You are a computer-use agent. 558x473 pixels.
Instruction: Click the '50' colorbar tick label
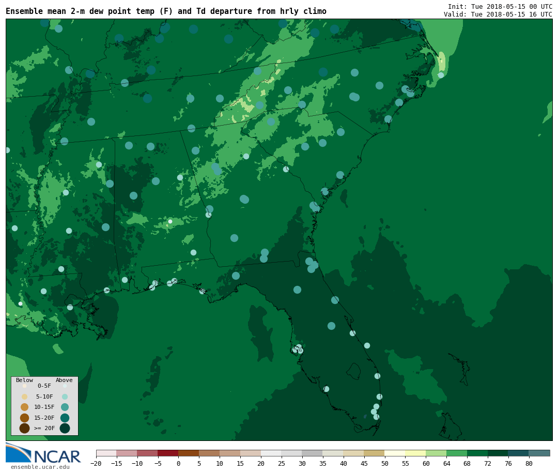385,463
